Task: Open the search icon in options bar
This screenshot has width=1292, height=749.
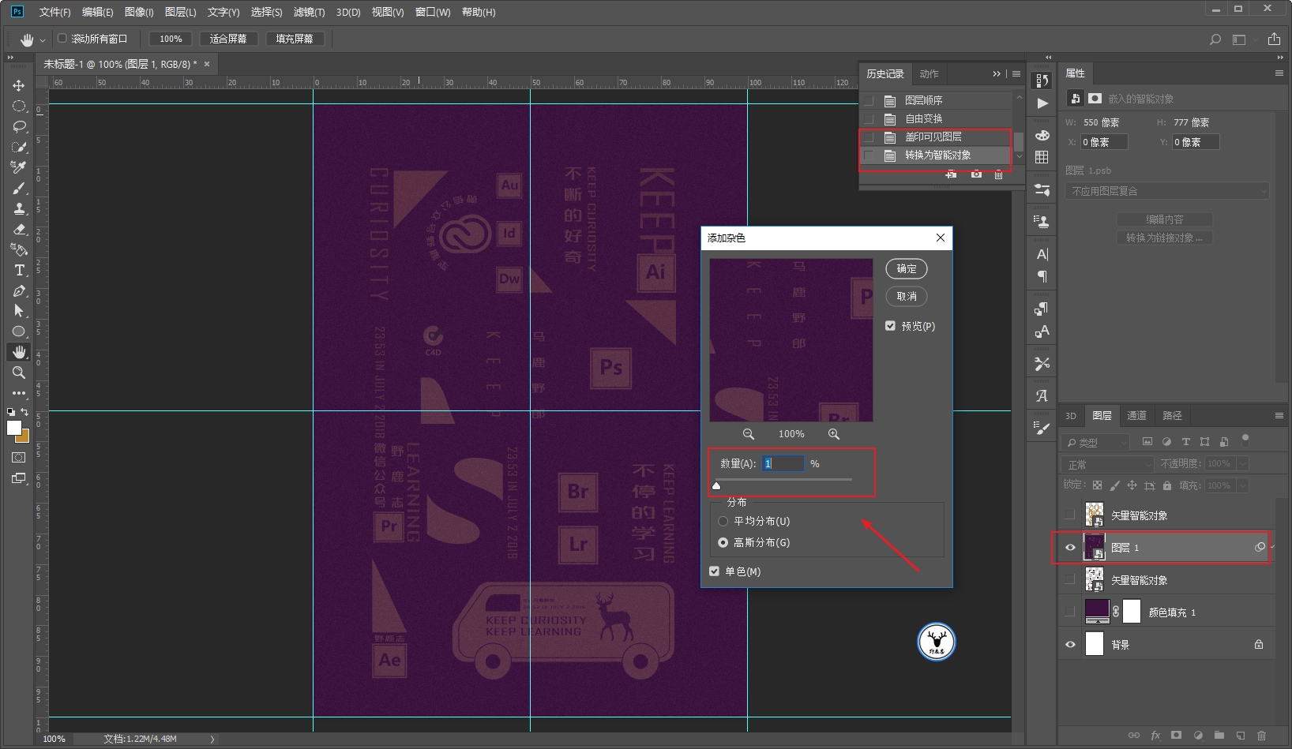Action: 1215,39
